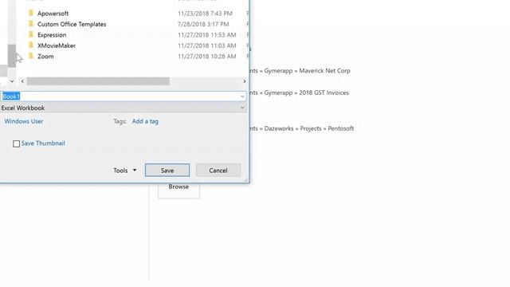
Task: Select the Zoom folder icon
Action: (31, 56)
